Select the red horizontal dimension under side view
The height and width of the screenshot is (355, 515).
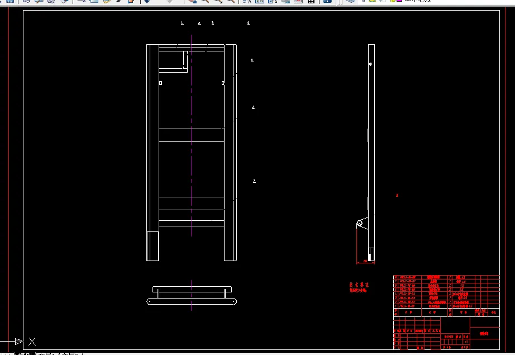click(x=365, y=262)
